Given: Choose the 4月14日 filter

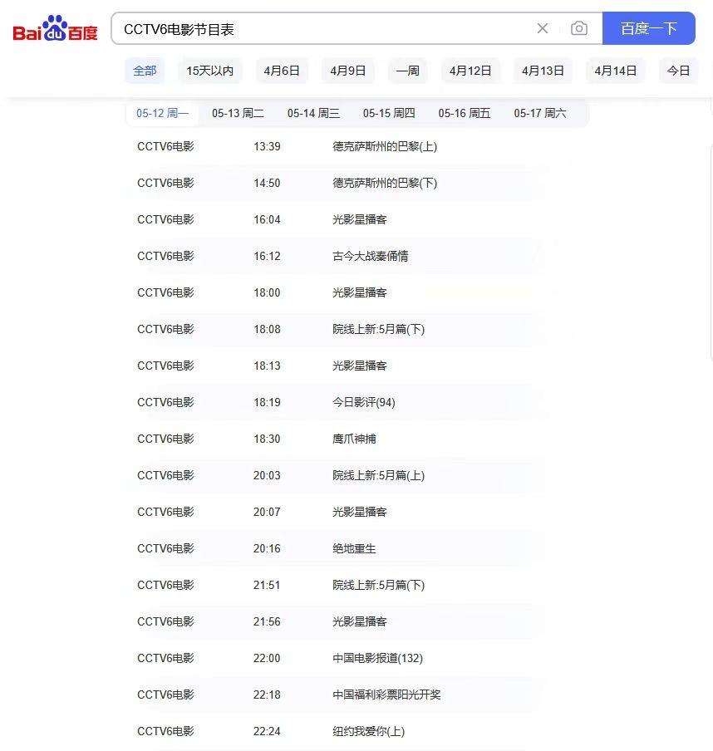Looking at the screenshot, I should tap(616, 71).
